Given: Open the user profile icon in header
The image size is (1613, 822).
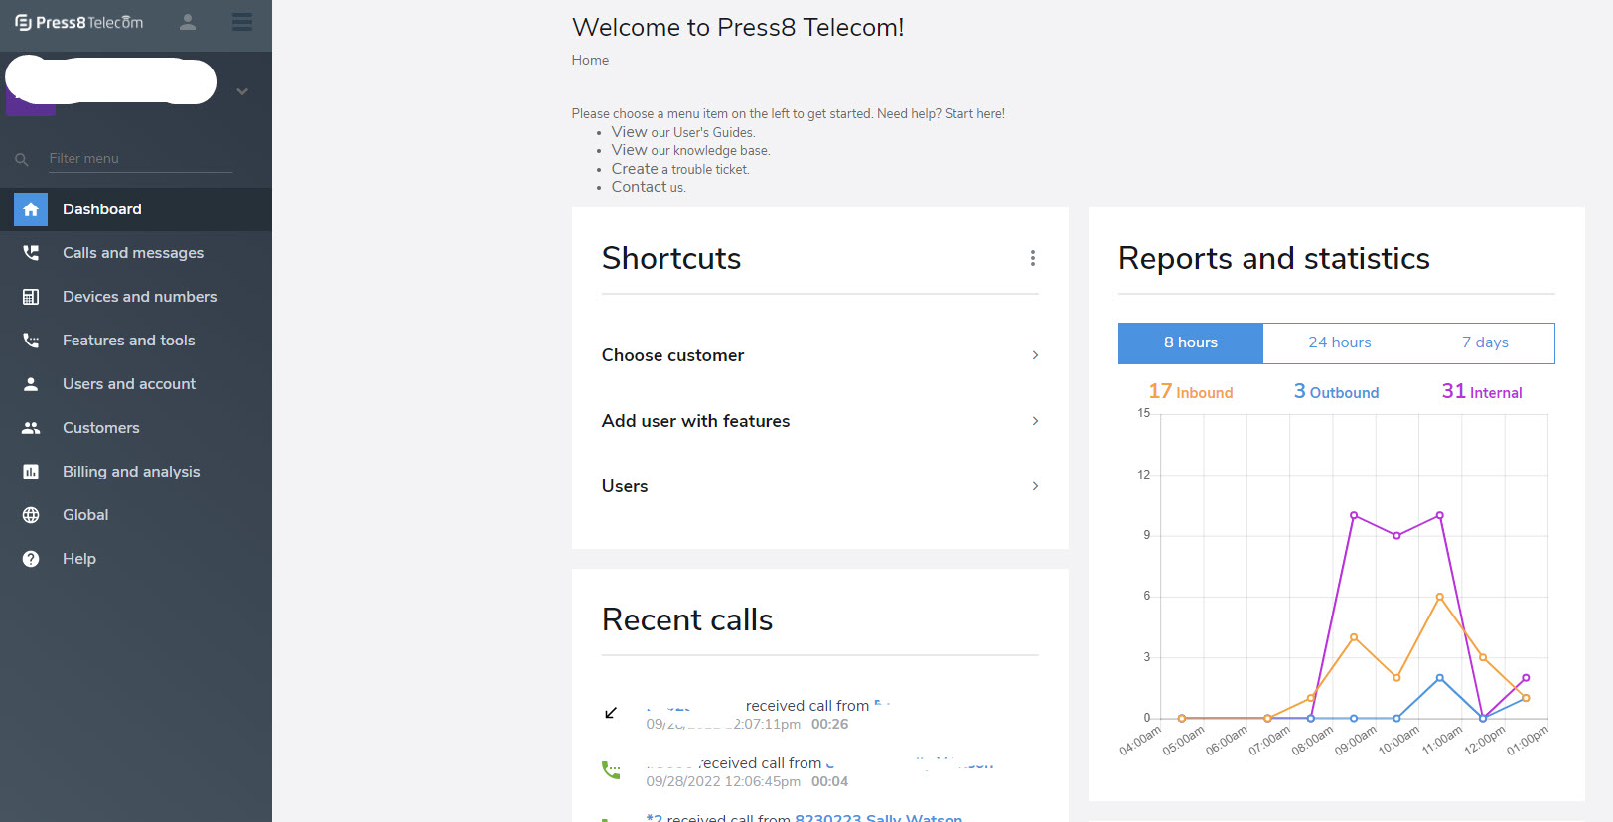Looking at the screenshot, I should 188,22.
